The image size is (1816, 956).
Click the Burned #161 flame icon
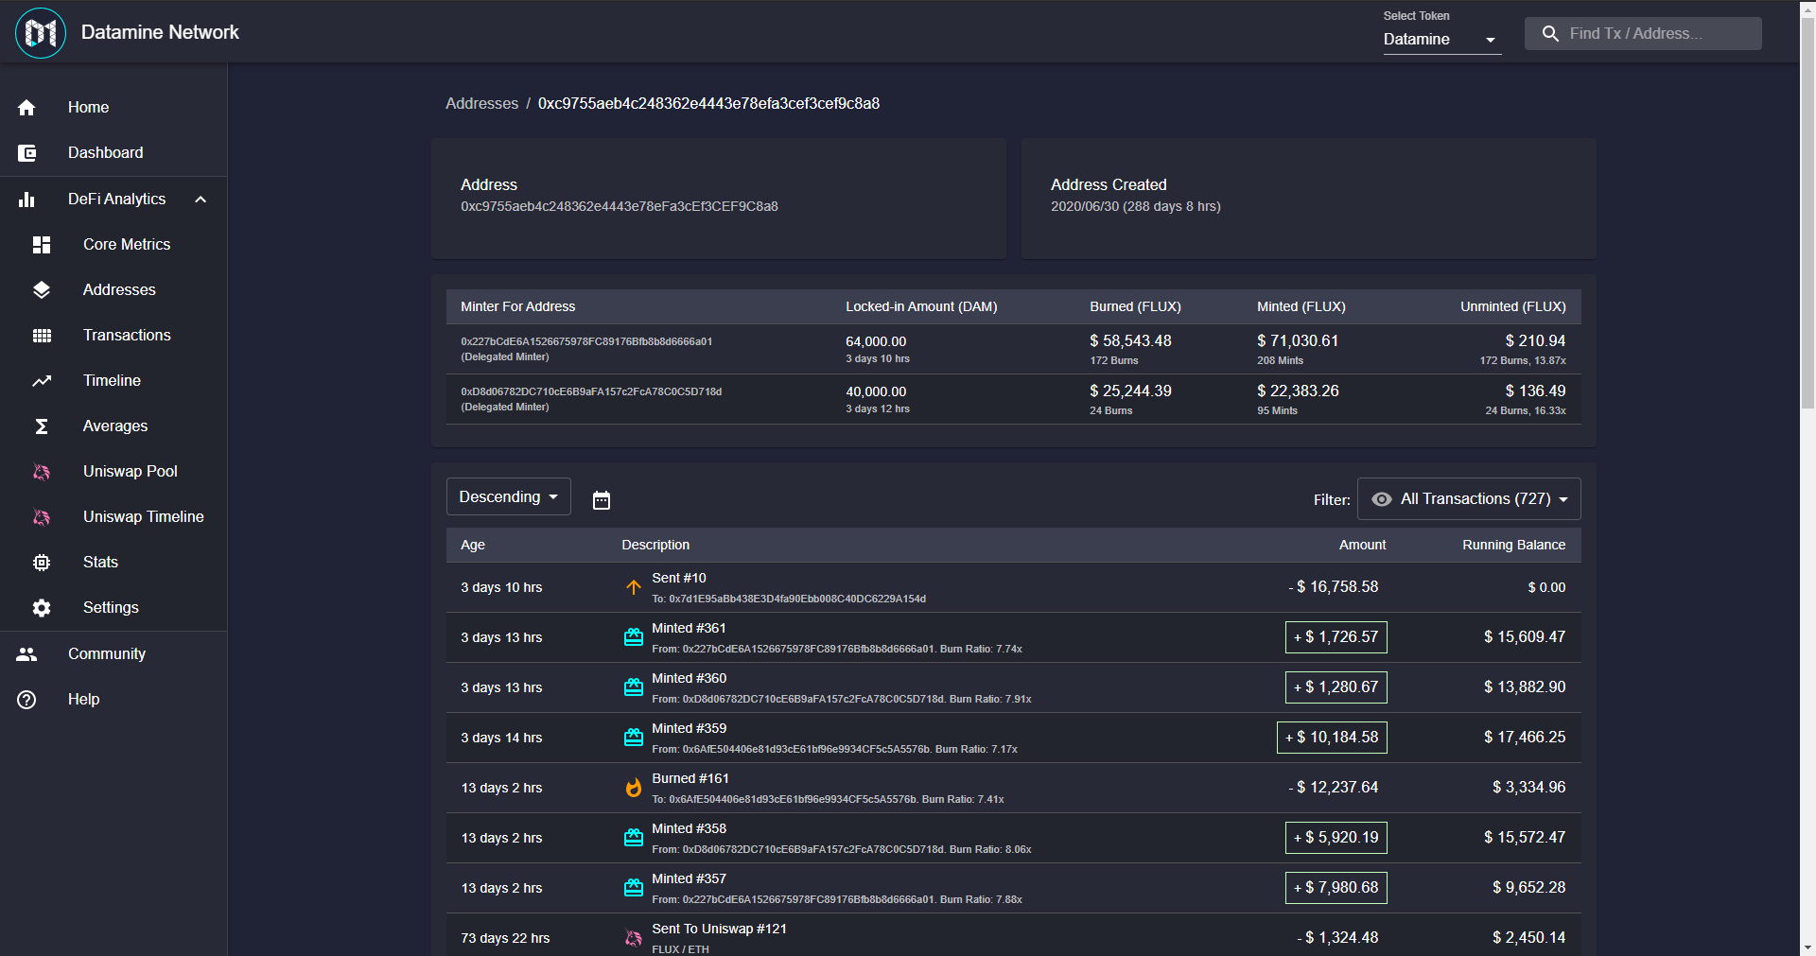coord(634,788)
